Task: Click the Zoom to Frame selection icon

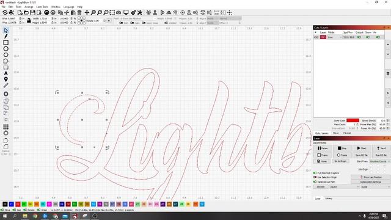Action: point(112,12)
